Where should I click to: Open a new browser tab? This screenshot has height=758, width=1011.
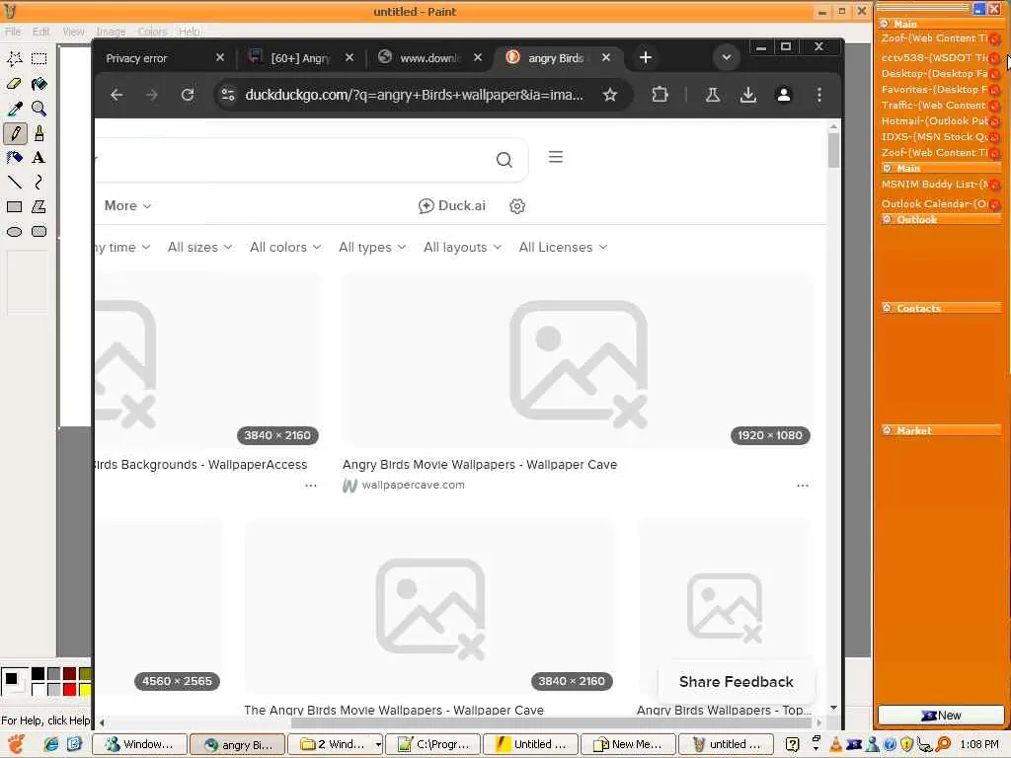click(x=646, y=57)
